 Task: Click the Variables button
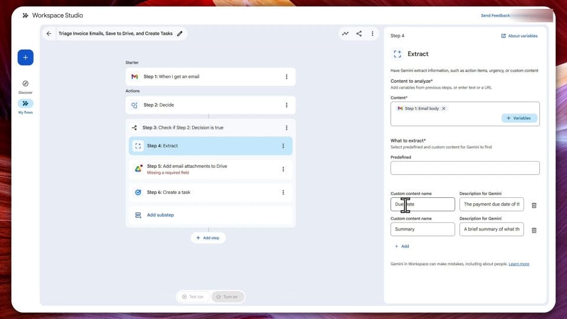click(x=519, y=118)
